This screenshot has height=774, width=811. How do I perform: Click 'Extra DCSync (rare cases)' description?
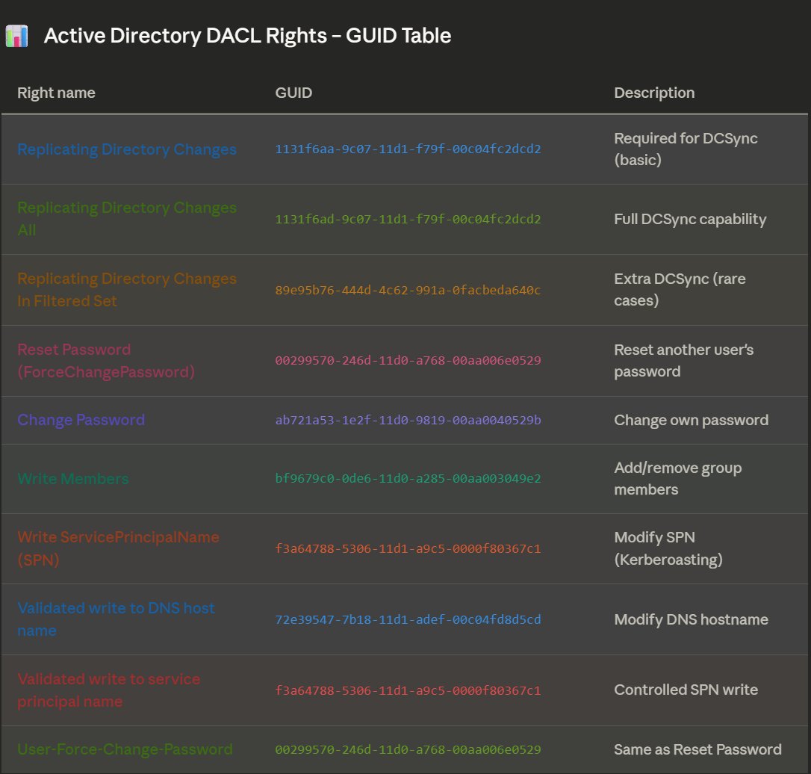pos(680,290)
